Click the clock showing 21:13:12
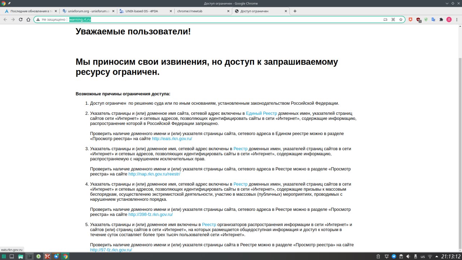This screenshot has height=260, width=462. [450, 256]
